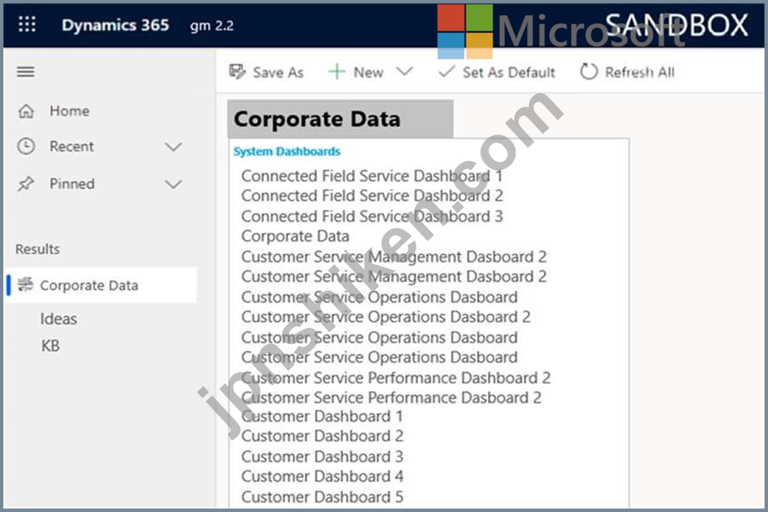Click the System Dashboards heading
This screenshot has height=512, width=768.
click(287, 152)
